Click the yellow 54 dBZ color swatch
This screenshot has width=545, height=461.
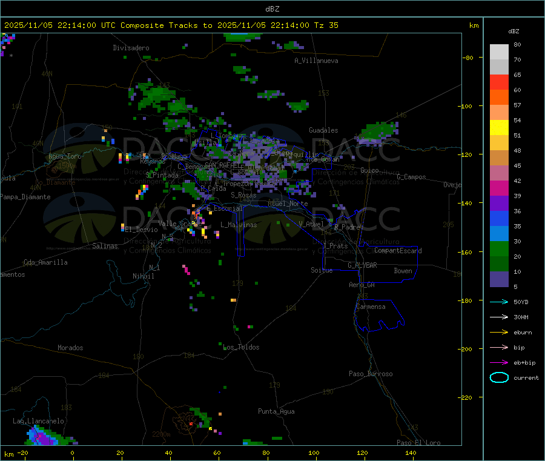click(499, 128)
